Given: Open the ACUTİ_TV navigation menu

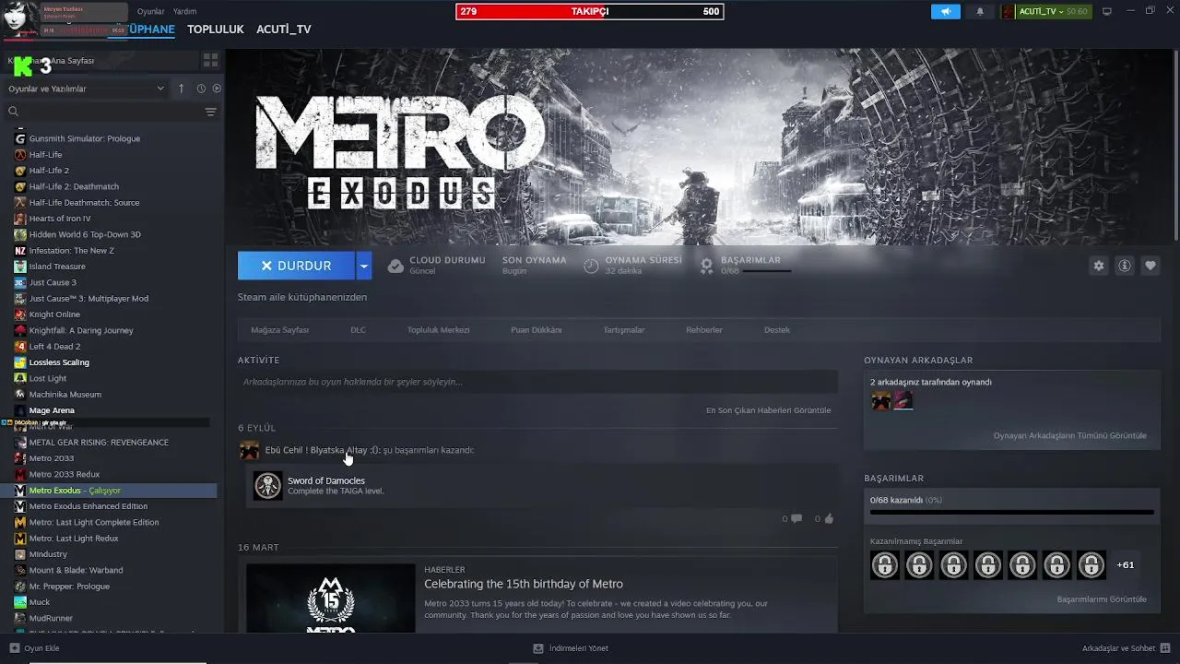Looking at the screenshot, I should 283,30.
